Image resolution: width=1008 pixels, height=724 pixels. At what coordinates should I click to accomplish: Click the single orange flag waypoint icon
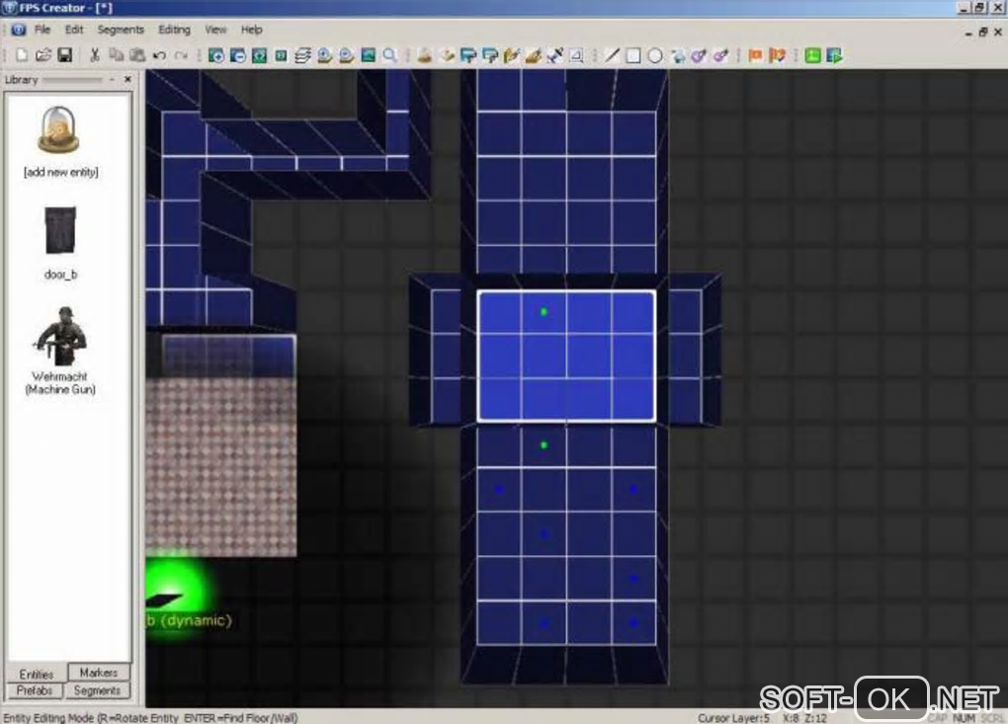[755, 56]
